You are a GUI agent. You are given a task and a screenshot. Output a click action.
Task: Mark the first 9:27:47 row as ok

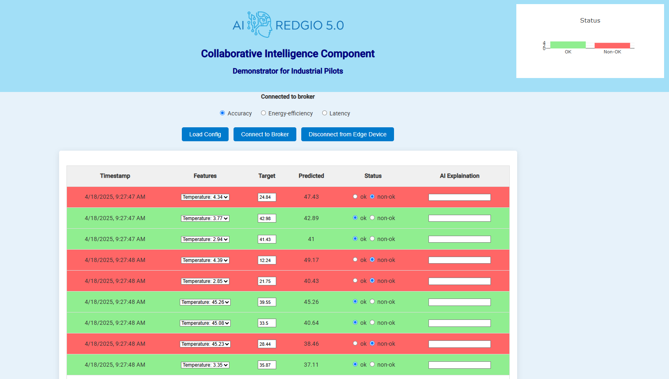[x=355, y=197]
